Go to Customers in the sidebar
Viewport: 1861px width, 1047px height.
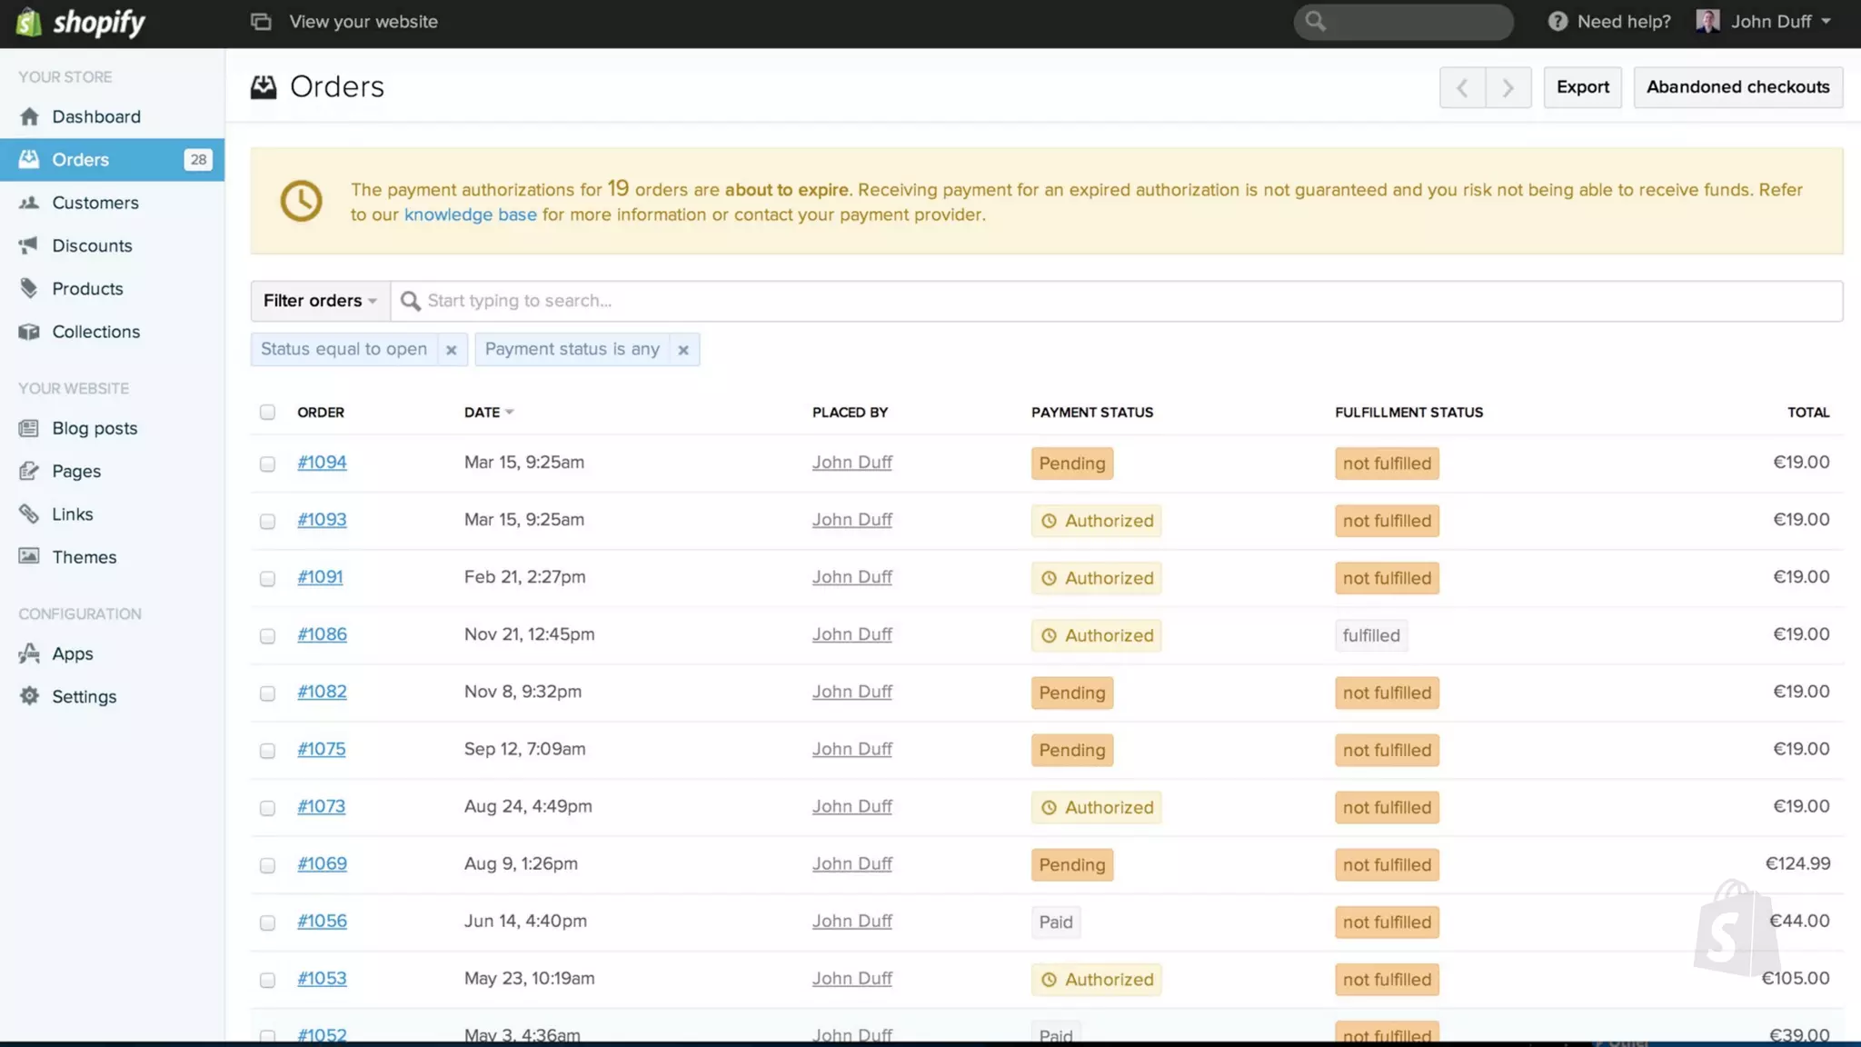pyautogui.click(x=95, y=203)
